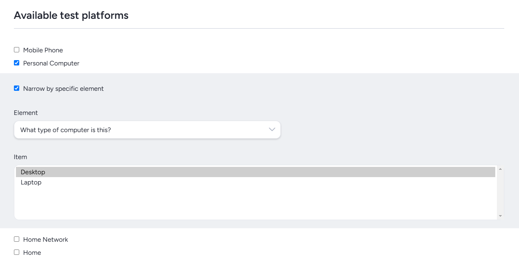This screenshot has width=519, height=263.
Task: Click the 'Narrow by specific element' label
Action: [63, 89]
